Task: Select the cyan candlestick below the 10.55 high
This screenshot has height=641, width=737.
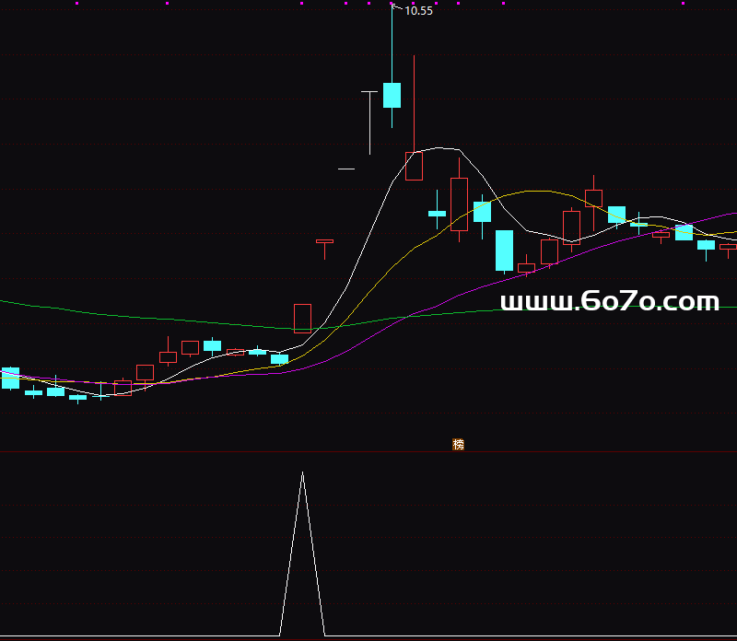Action: point(392,95)
